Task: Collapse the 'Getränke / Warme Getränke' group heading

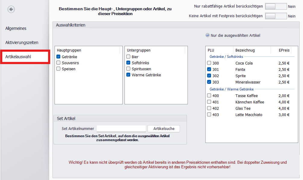Action: (232, 89)
